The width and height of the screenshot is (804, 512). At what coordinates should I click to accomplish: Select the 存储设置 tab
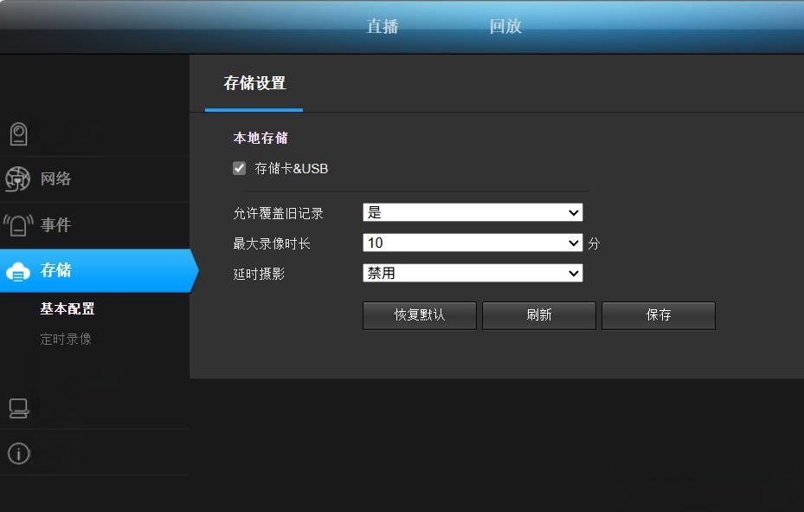point(254,83)
